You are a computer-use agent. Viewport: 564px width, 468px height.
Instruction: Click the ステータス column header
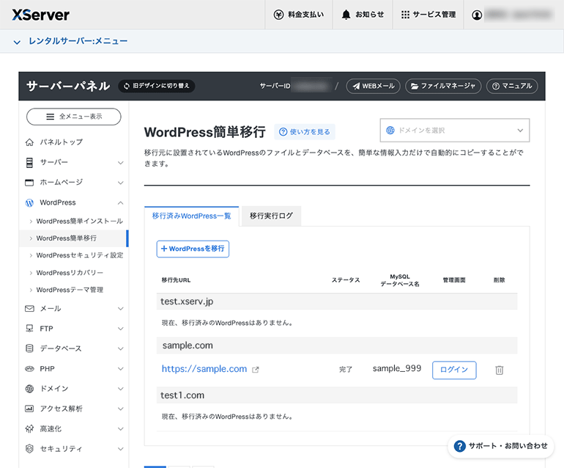coord(346,280)
